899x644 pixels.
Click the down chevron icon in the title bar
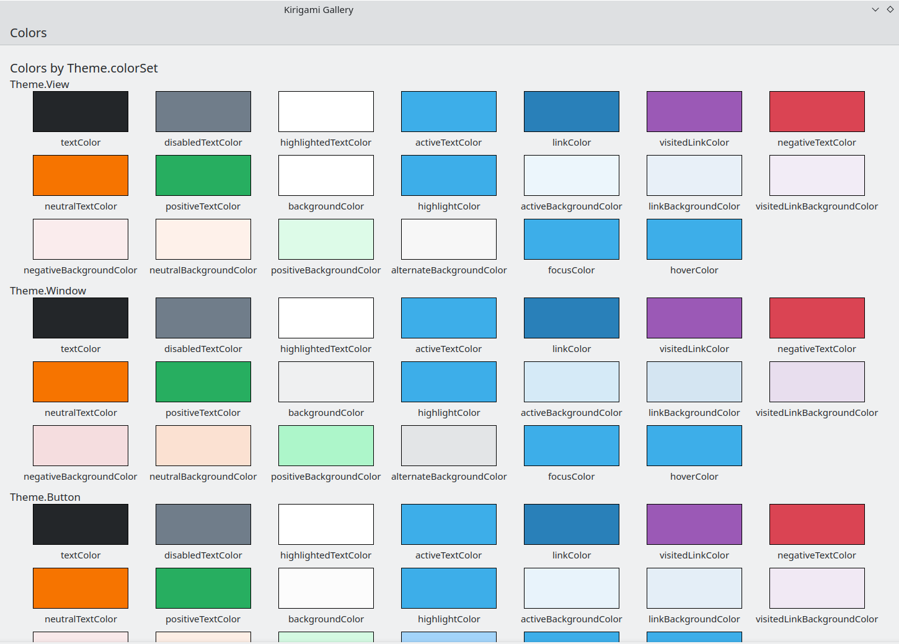(x=875, y=9)
